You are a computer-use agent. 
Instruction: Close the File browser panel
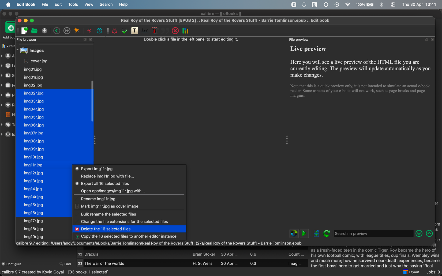[91, 39]
